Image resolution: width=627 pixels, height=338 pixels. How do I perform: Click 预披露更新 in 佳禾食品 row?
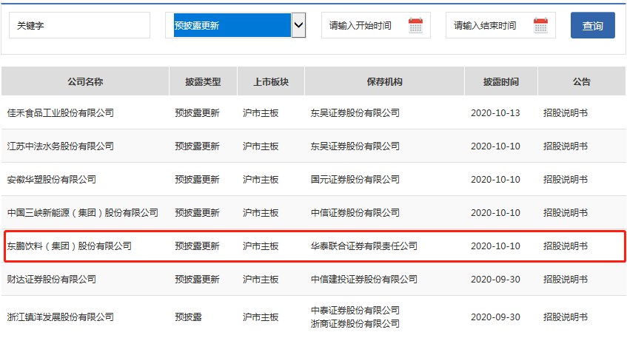197,113
